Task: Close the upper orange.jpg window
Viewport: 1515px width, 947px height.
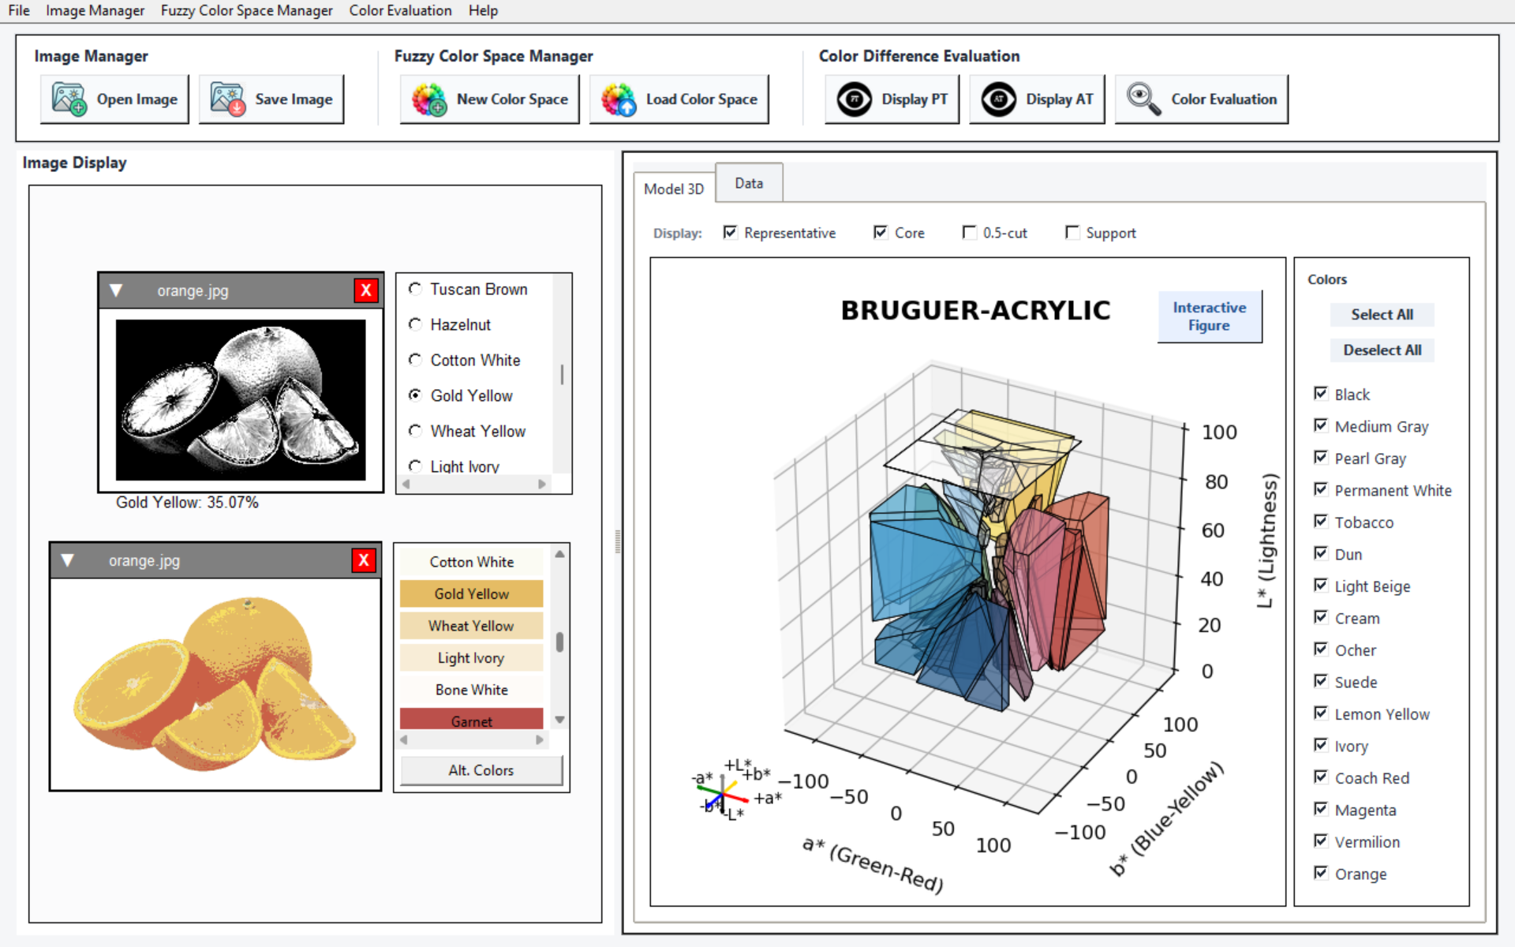Action: [x=366, y=290]
